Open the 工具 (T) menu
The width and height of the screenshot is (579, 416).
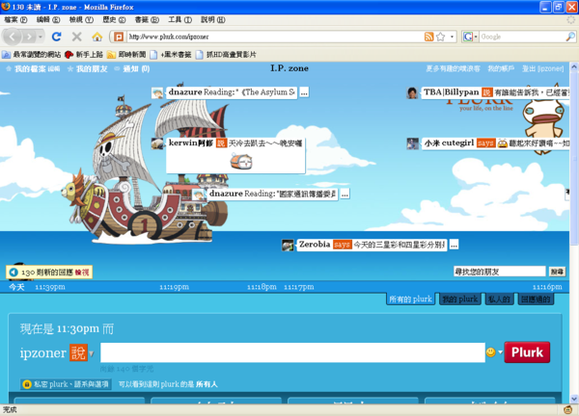[x=179, y=19]
